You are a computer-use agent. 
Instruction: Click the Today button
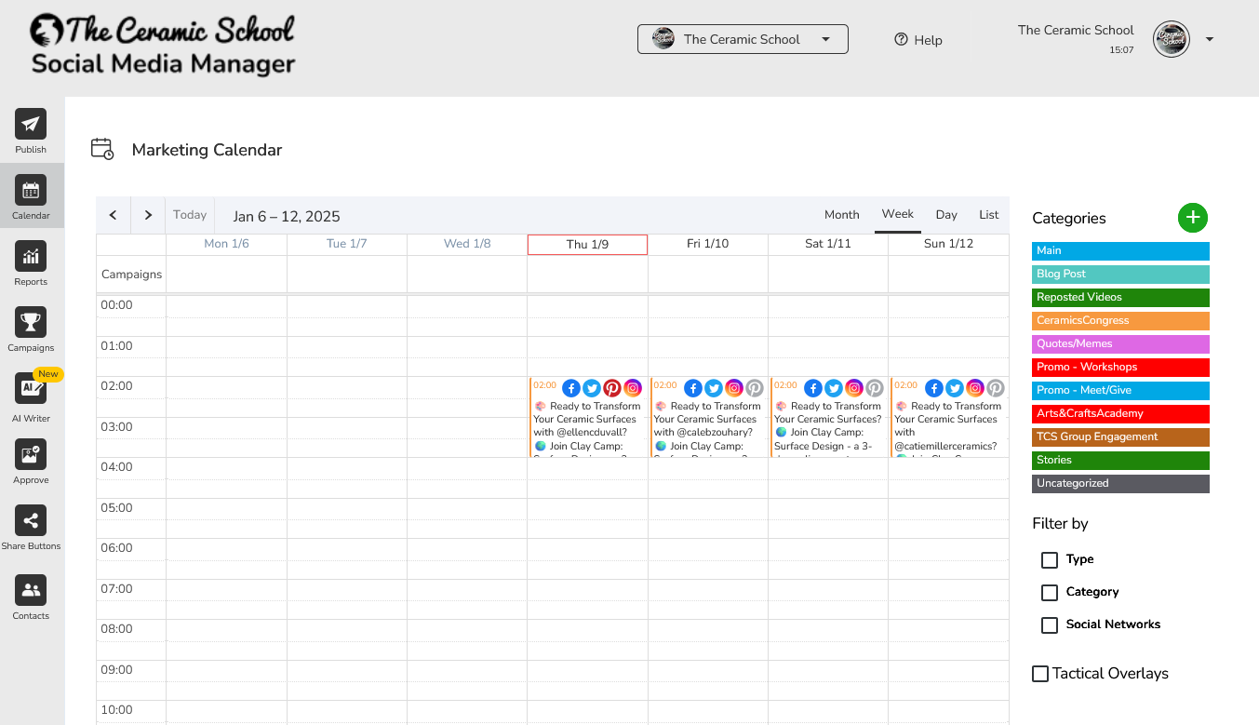[x=190, y=215]
